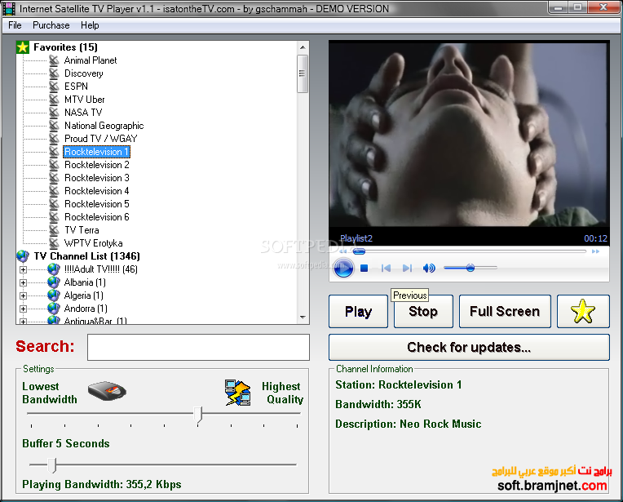Open the Help menu
The width and height of the screenshot is (623, 502).
(90, 25)
